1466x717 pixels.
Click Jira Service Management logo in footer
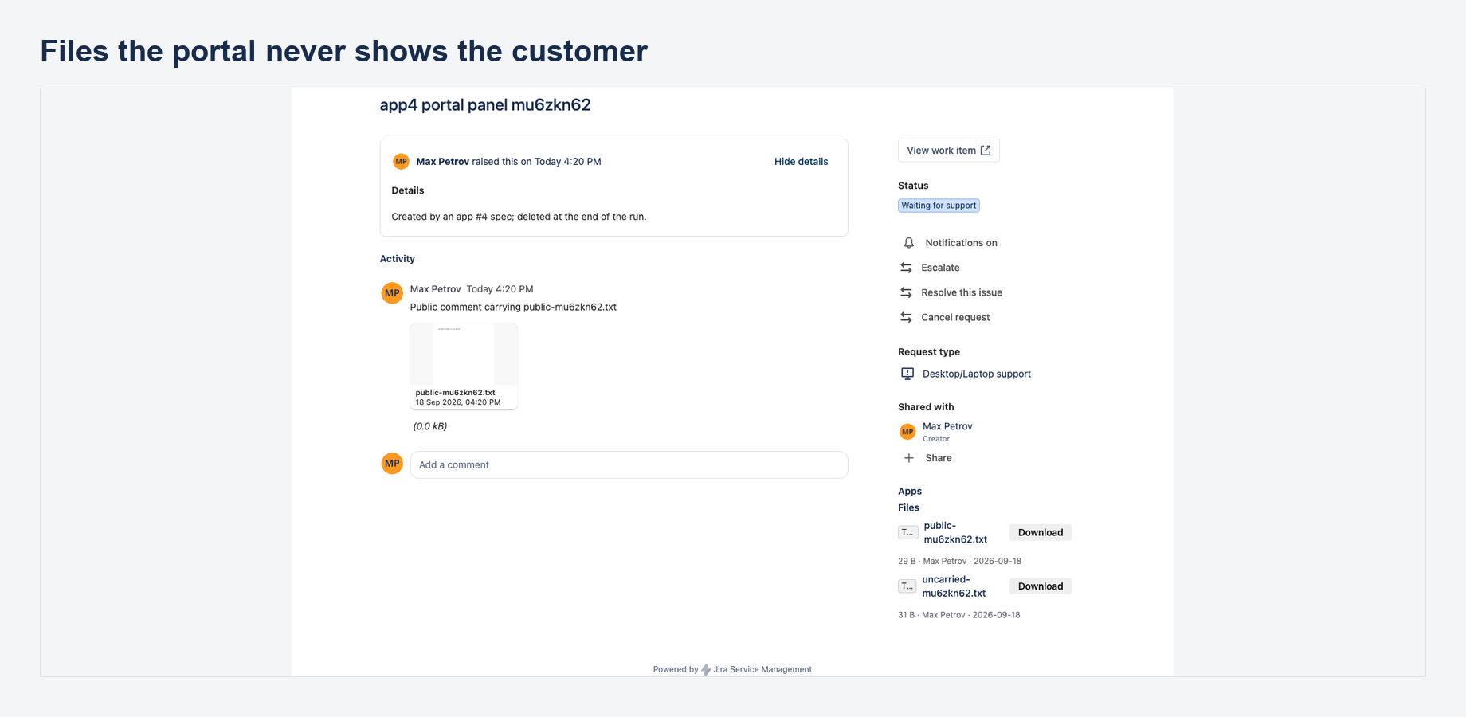tap(706, 670)
